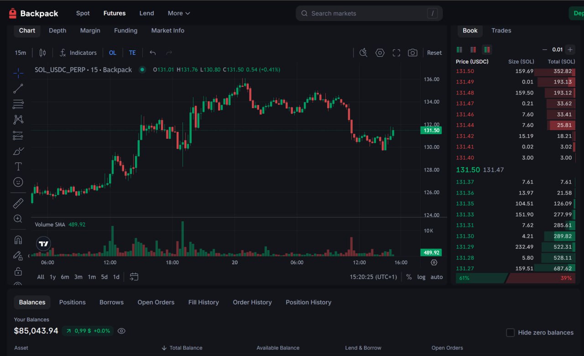Image resolution: width=584 pixels, height=356 pixels.
Task: Open the candlestick chart style selector
Action: pyautogui.click(x=42, y=52)
